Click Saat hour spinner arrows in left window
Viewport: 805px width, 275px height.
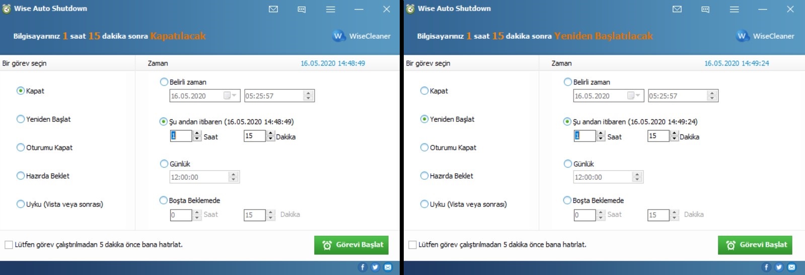(197, 136)
